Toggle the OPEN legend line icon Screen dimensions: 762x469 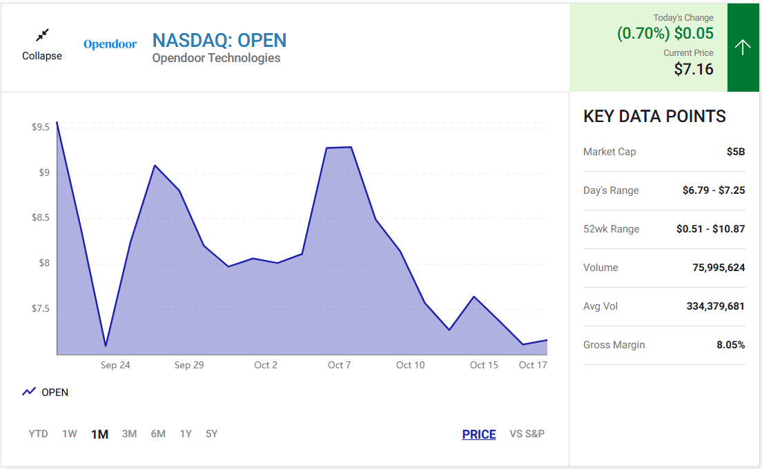(x=29, y=392)
